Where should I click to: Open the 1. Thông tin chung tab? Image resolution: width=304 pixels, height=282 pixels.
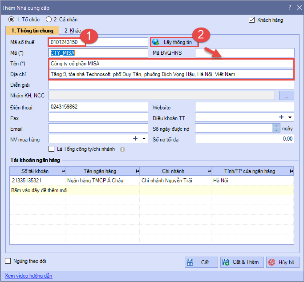click(32, 31)
